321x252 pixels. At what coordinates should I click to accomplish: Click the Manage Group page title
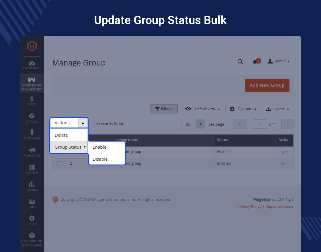(79, 63)
